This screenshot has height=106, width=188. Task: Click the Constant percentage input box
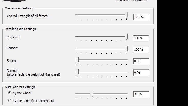[141, 38]
